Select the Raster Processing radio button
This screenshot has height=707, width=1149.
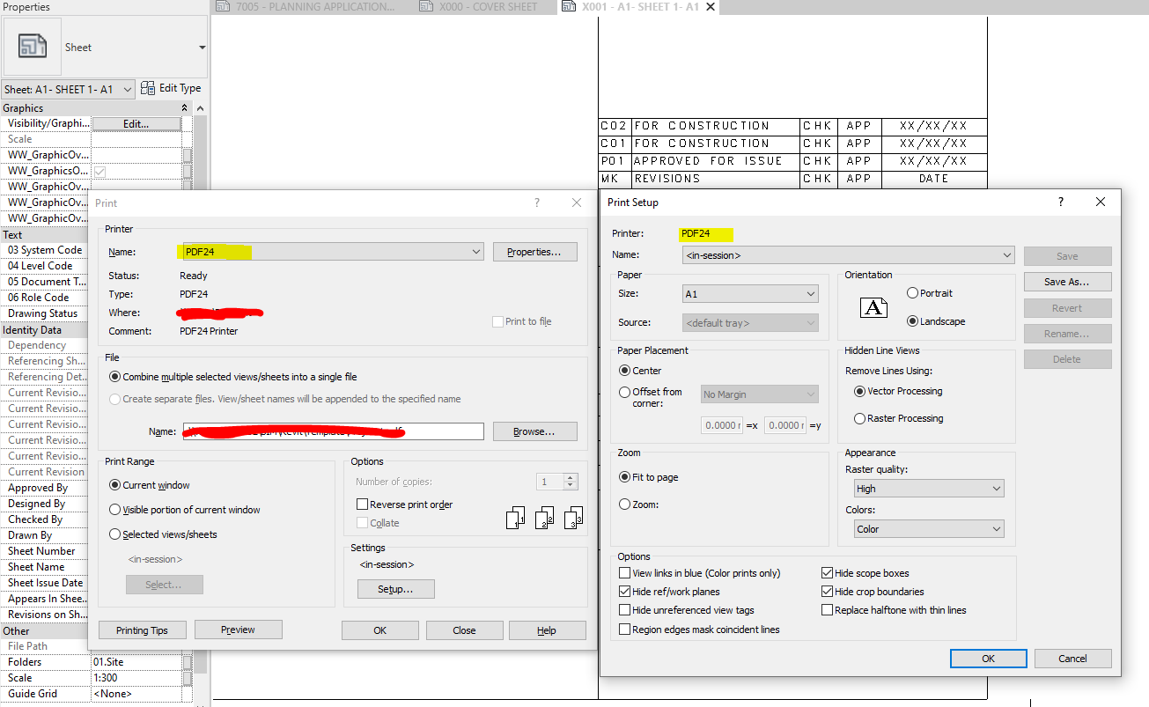pyautogui.click(x=859, y=418)
